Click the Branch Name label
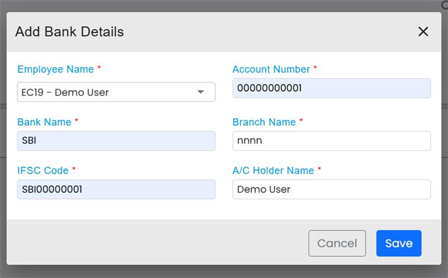This screenshot has width=448, height=278. point(264,121)
